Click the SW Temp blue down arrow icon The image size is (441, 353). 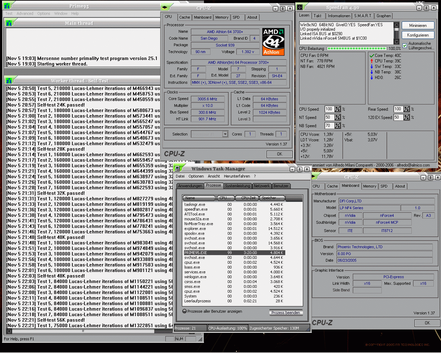(x=372, y=67)
